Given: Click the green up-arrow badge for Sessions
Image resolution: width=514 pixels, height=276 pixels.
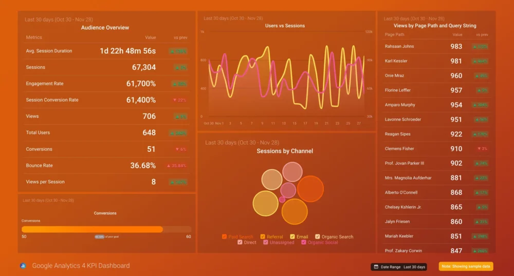Looking at the screenshot, I should point(180,67).
